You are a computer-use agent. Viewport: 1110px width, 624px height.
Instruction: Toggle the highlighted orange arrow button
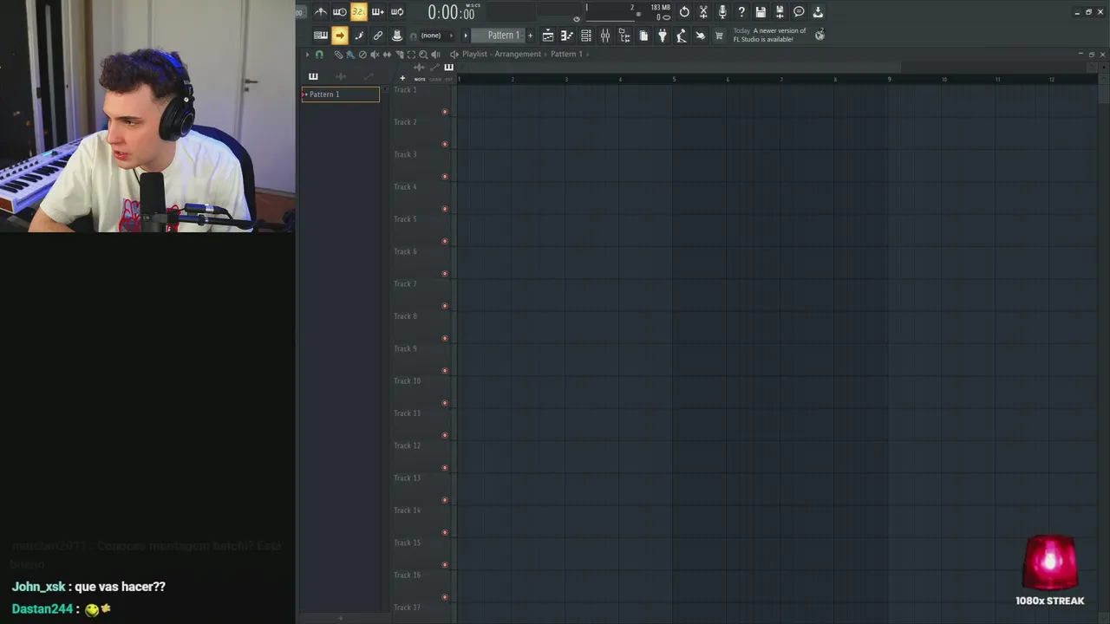click(x=340, y=36)
